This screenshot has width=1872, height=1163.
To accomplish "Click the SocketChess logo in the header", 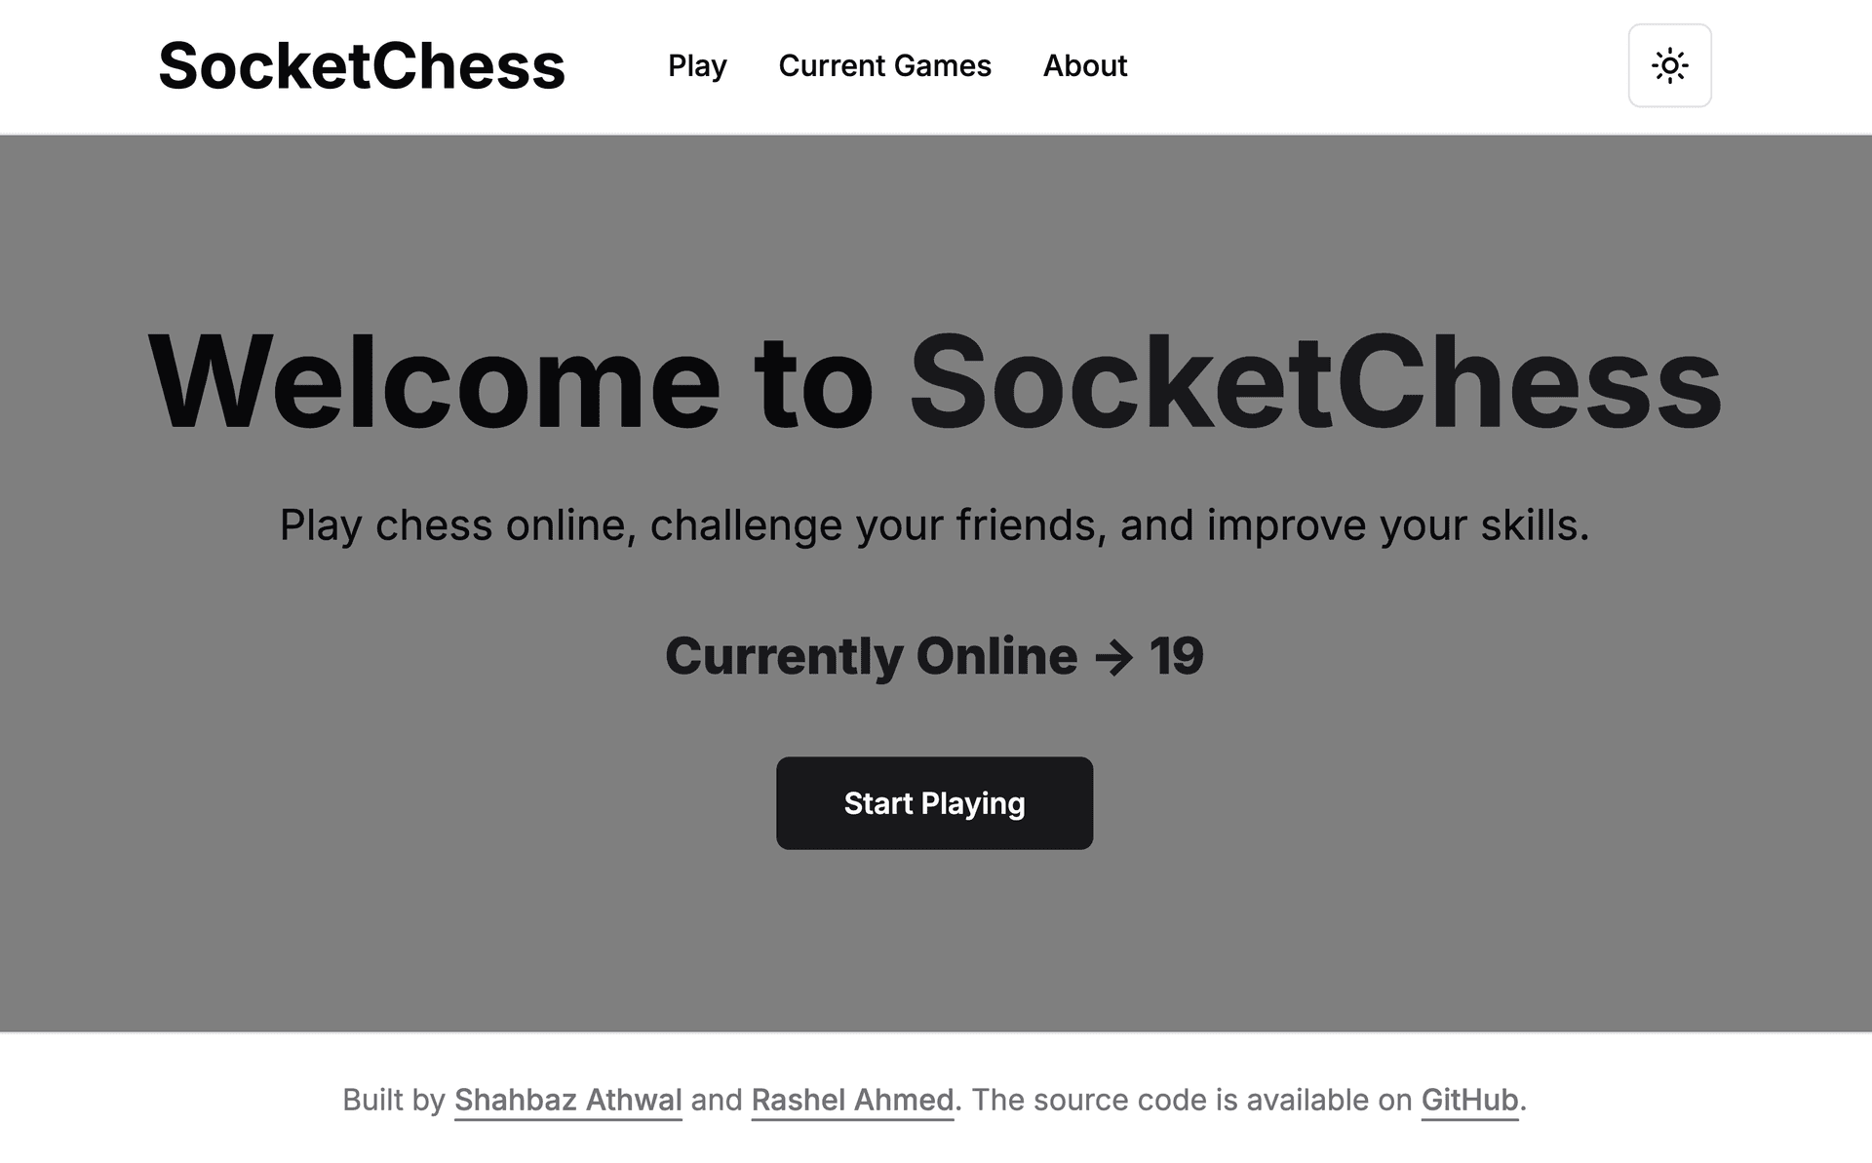I will point(361,66).
